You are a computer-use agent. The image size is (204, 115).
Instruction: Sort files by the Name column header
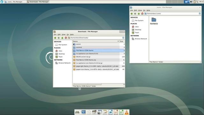tap(96, 41)
